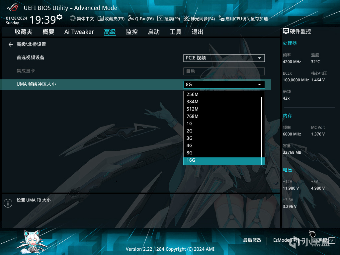Image resolution: width=340 pixels, height=255 pixels.
Task: Click the 3.296 V reading
Action: (290, 207)
